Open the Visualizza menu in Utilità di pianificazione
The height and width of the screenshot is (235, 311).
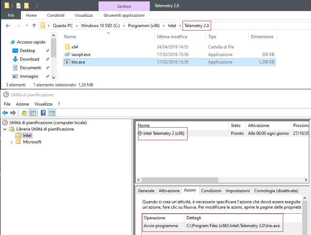click(x=43, y=104)
